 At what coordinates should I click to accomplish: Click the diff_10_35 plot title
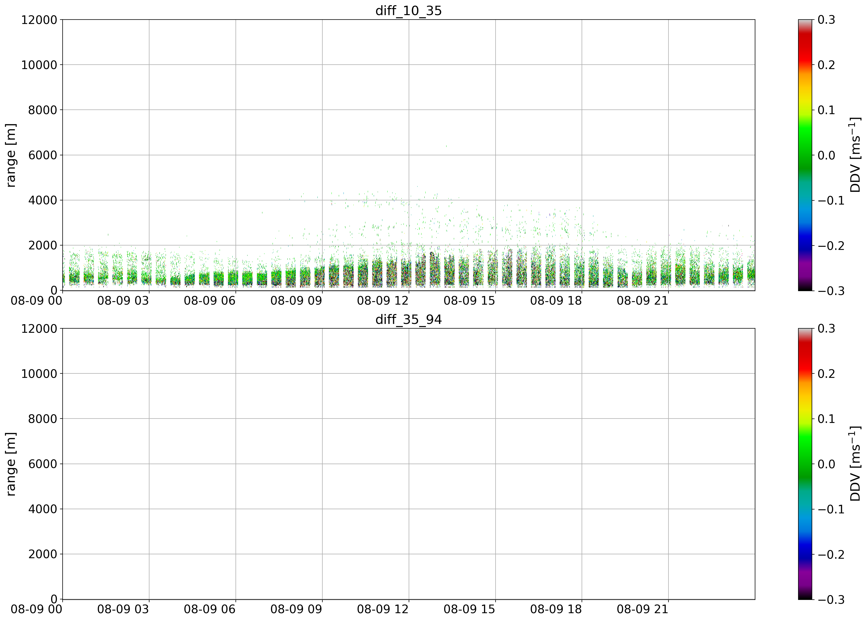[408, 11]
